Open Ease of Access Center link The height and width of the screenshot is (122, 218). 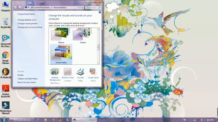pos(27,82)
